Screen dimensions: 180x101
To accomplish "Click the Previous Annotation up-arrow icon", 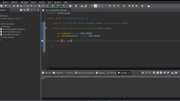I will (124, 6).
